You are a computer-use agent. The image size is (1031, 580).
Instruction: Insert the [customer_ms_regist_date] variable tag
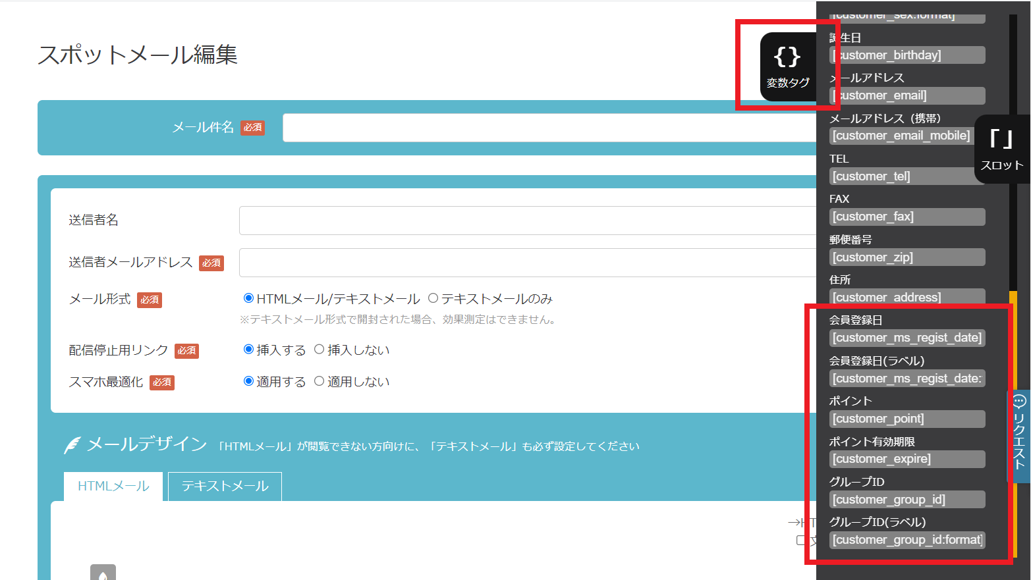coord(907,338)
